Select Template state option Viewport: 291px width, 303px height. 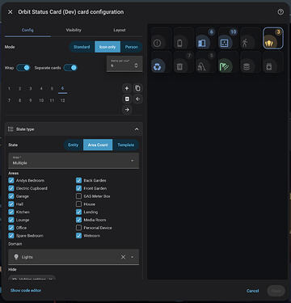126,145
